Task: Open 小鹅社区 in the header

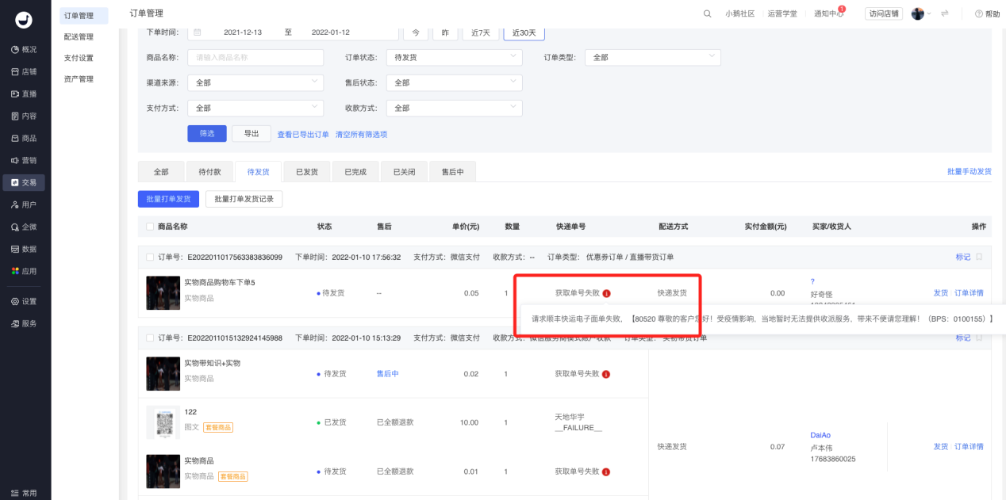Action: tap(740, 13)
